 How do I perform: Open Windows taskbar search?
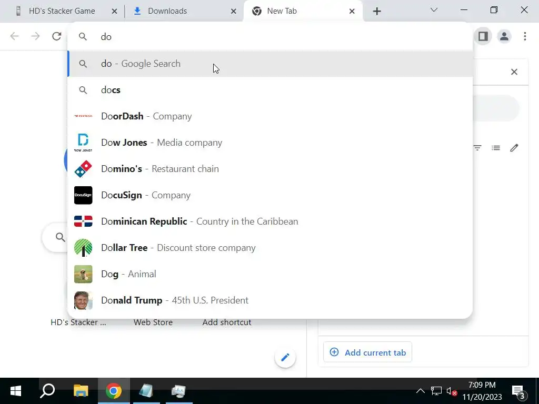(47, 391)
